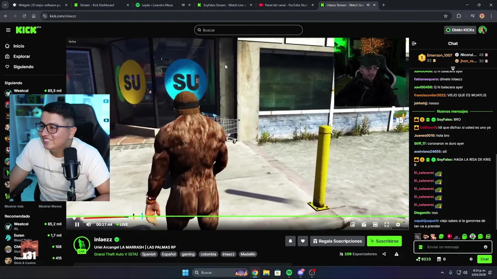Open the Kick hamburger menu
The width and height of the screenshot is (497, 279).
[8, 30]
